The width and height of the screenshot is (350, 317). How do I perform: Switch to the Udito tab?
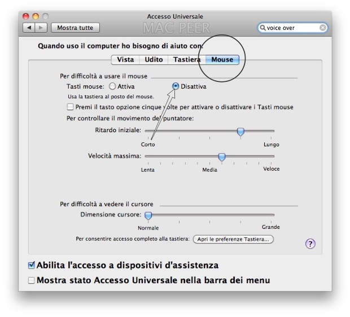click(154, 60)
